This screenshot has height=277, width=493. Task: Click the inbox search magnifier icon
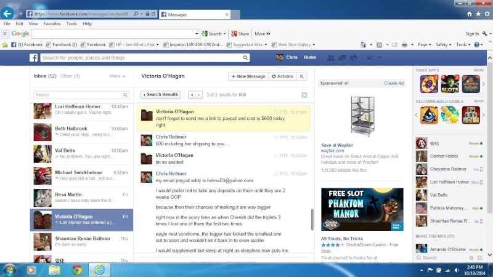click(125, 95)
